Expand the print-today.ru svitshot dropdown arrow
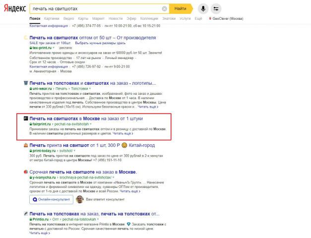This screenshot has height=238, width=311. tap(74, 151)
